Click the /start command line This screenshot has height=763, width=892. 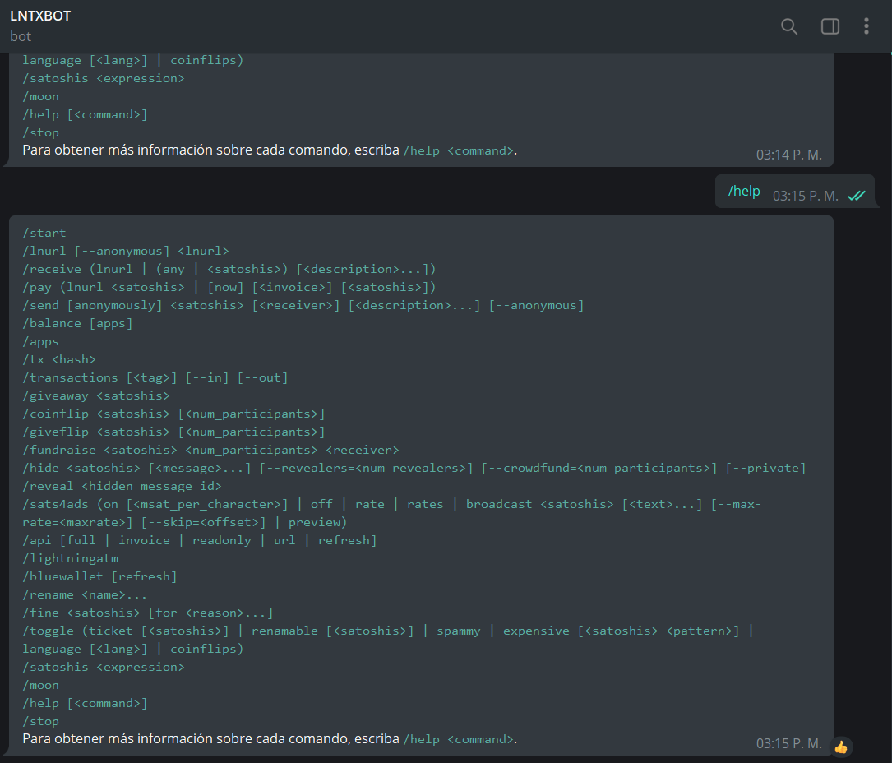(x=44, y=233)
